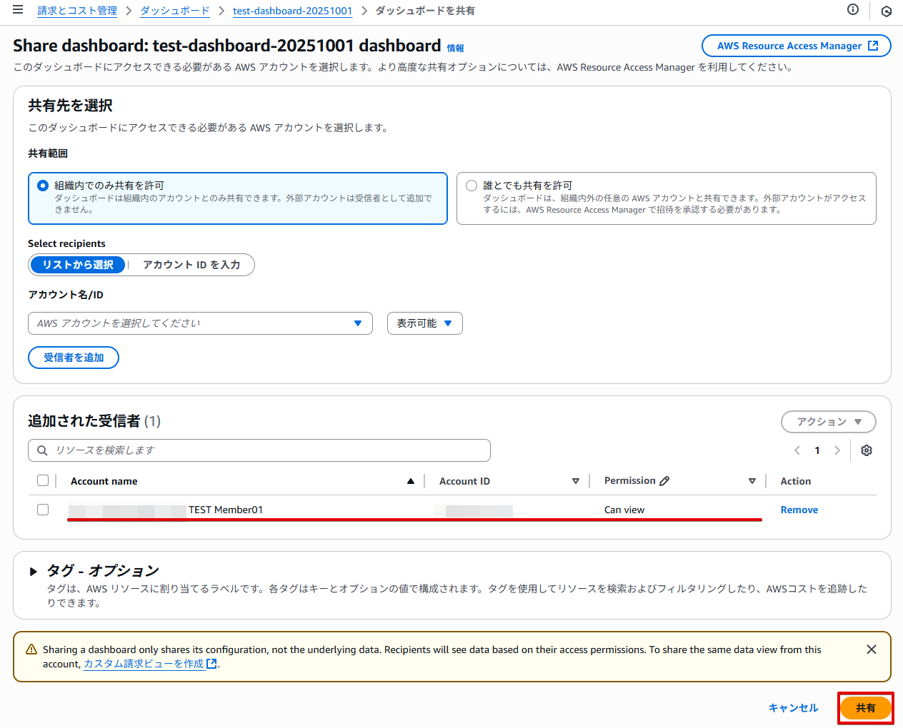Switch to アカウント ID を入力 tab
Image resolution: width=903 pixels, height=728 pixels.
click(191, 265)
